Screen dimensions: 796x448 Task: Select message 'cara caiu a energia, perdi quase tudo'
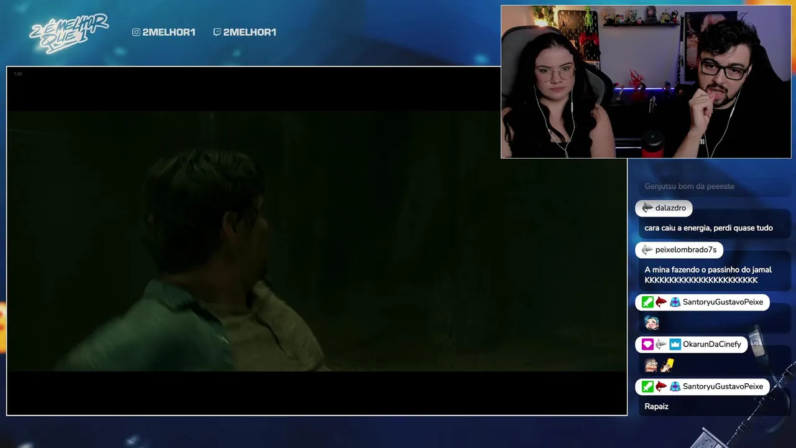708,228
